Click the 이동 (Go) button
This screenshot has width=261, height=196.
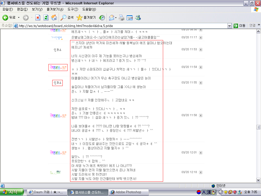[240, 26]
